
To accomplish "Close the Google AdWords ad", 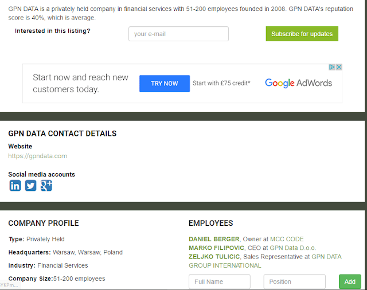I will pyautogui.click(x=339, y=67).
